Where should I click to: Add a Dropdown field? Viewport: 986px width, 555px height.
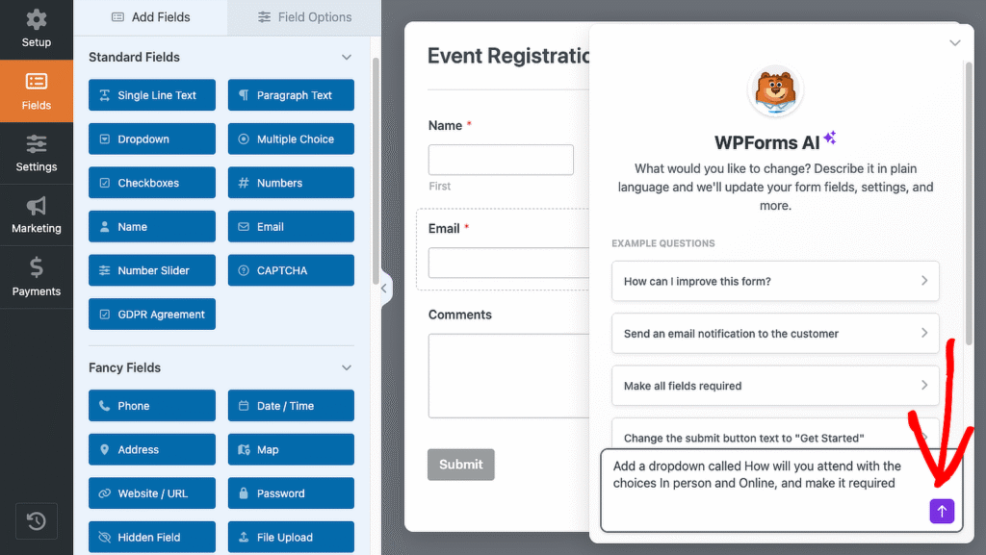pyautogui.click(x=151, y=139)
